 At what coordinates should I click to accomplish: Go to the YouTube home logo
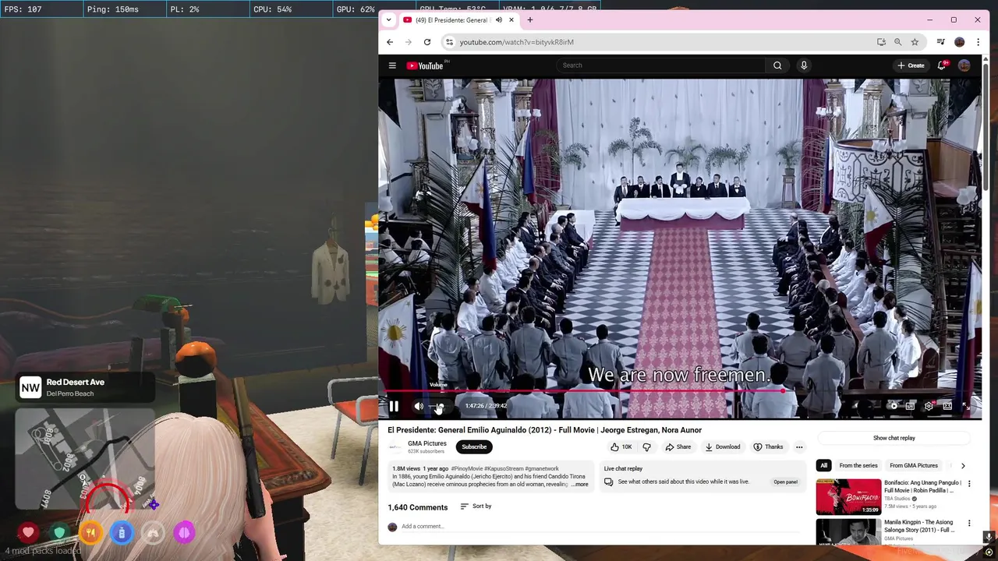point(425,65)
